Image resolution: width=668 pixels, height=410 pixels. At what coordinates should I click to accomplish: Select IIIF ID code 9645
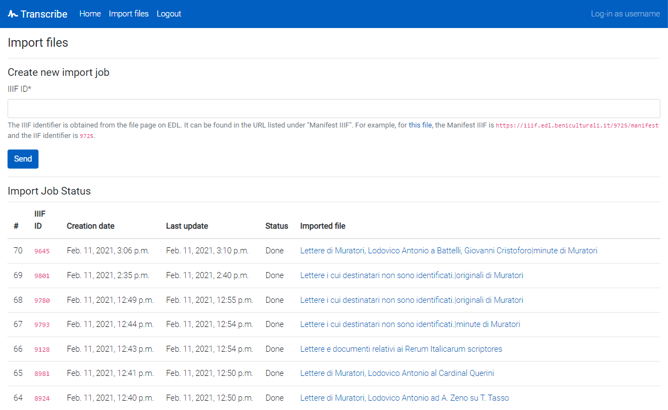42,251
